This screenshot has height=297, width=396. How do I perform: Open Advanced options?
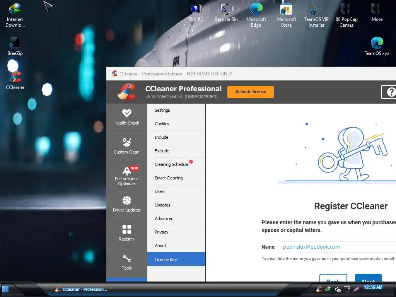(176, 218)
